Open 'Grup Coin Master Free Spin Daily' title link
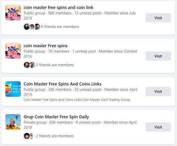 [x=56, y=117]
